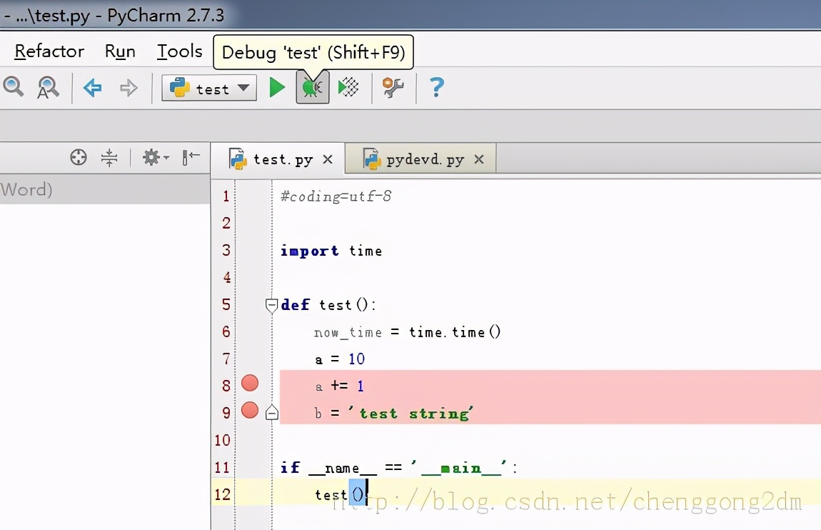
Task: Navigate back with the blue left arrow
Action: [x=92, y=87]
